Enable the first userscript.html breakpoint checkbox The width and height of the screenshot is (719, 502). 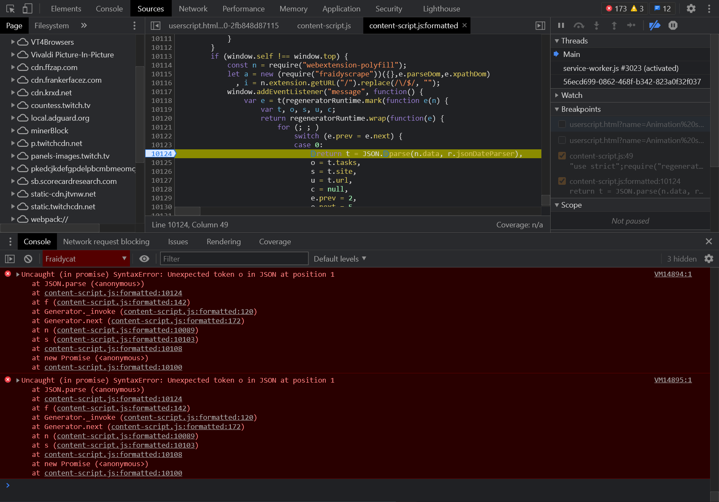click(562, 124)
